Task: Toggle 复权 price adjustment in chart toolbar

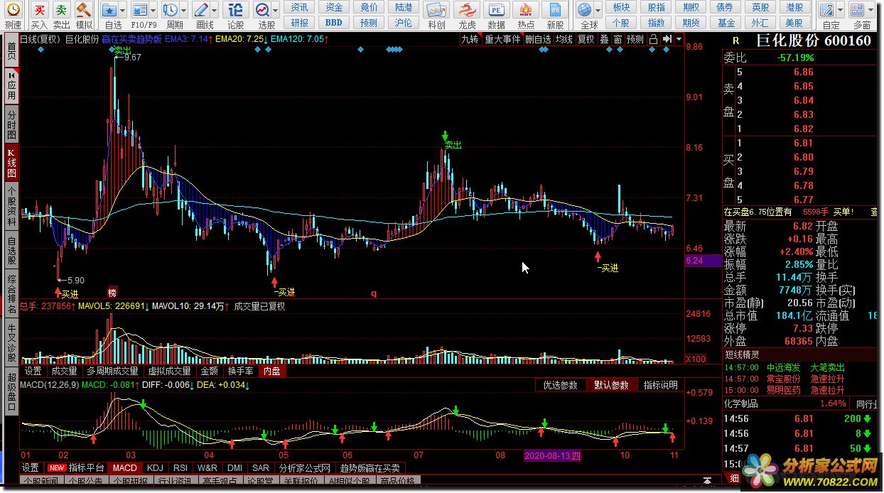Action: pyautogui.click(x=586, y=39)
